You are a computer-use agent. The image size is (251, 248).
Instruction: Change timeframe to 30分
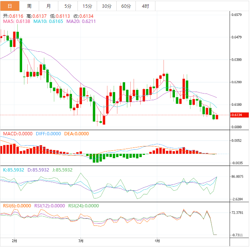pos(106,6)
